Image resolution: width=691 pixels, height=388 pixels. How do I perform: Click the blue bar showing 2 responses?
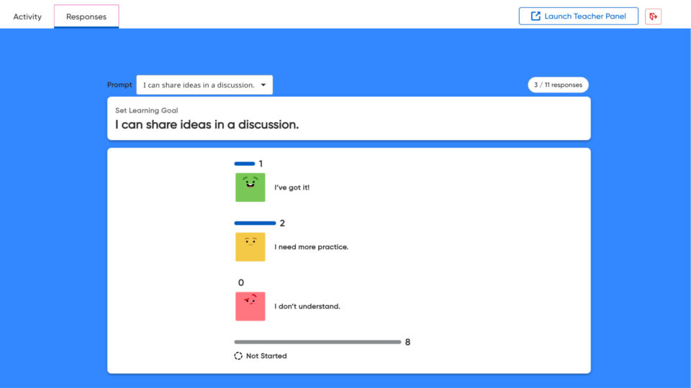[255, 223]
